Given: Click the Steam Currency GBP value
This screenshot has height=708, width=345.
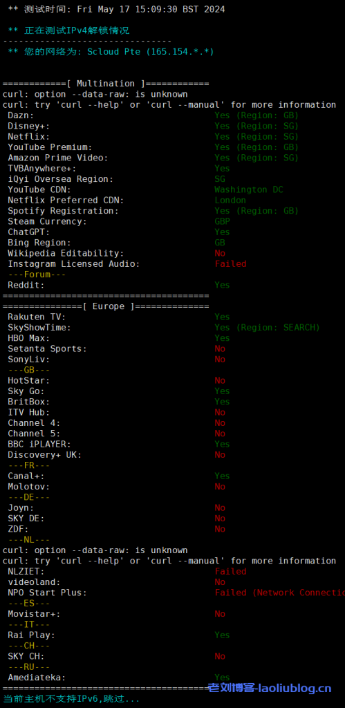Looking at the screenshot, I should click(x=222, y=221).
